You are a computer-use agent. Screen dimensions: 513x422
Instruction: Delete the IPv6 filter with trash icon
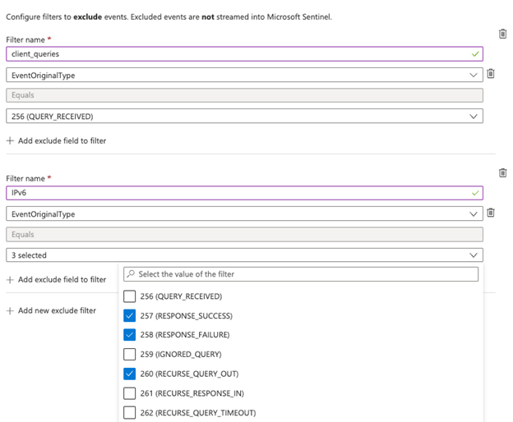502,172
